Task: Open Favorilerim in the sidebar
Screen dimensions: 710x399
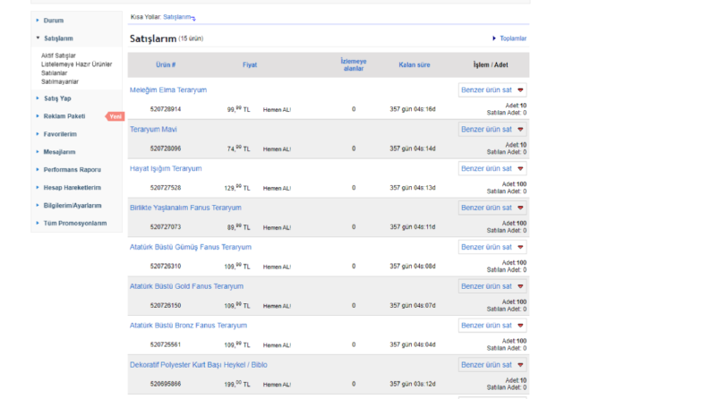Action: pos(60,134)
